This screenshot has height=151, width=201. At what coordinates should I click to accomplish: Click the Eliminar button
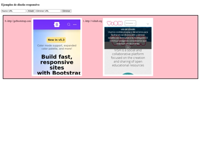point(66,11)
